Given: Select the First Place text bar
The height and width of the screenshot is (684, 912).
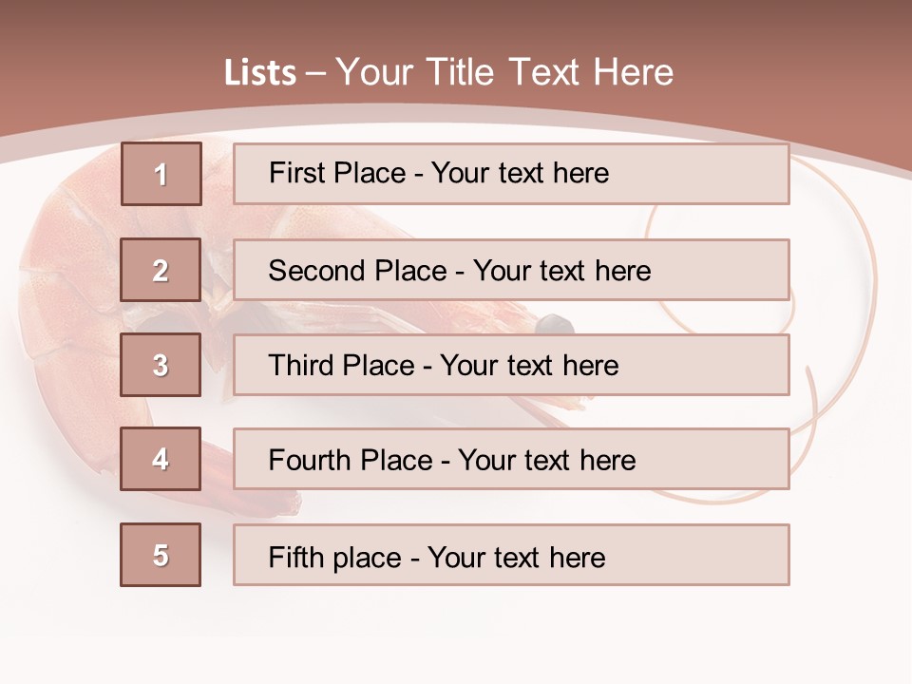Looking at the screenshot, I should [511, 174].
